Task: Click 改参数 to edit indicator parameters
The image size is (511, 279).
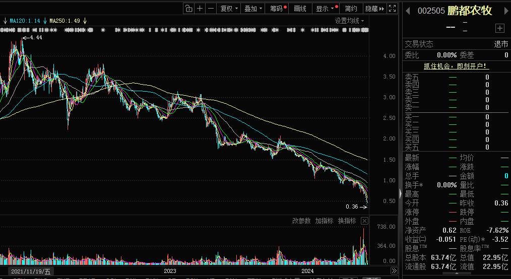Action: pyautogui.click(x=301, y=221)
